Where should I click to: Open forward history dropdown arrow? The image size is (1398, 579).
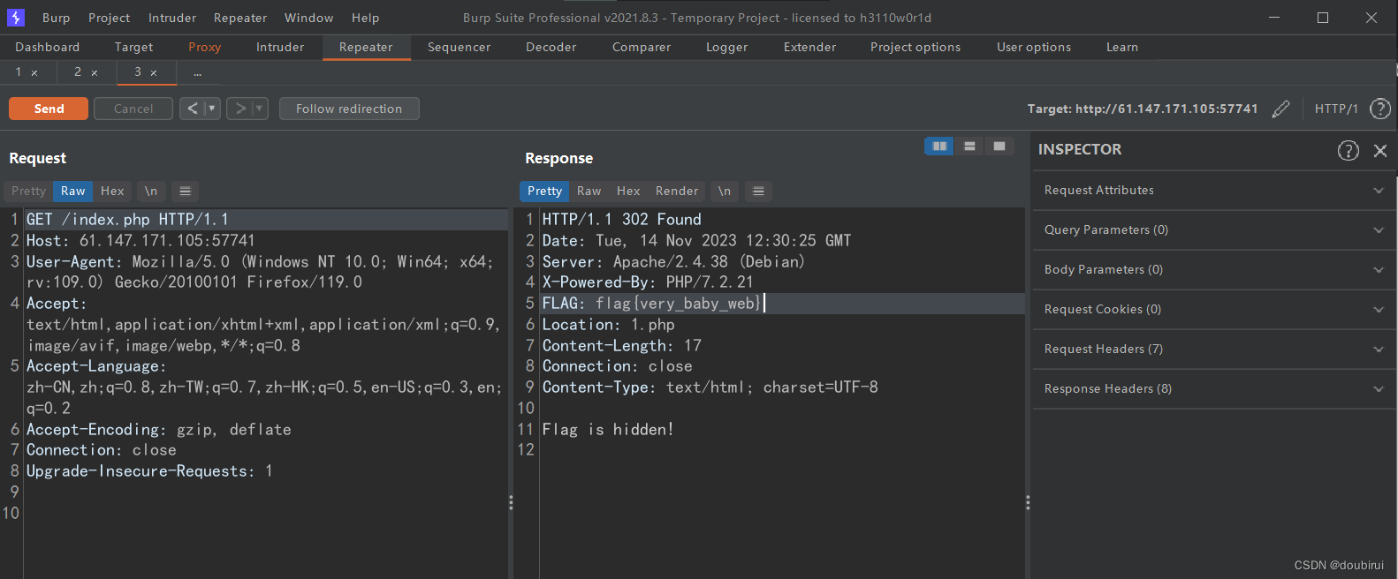[x=260, y=109]
